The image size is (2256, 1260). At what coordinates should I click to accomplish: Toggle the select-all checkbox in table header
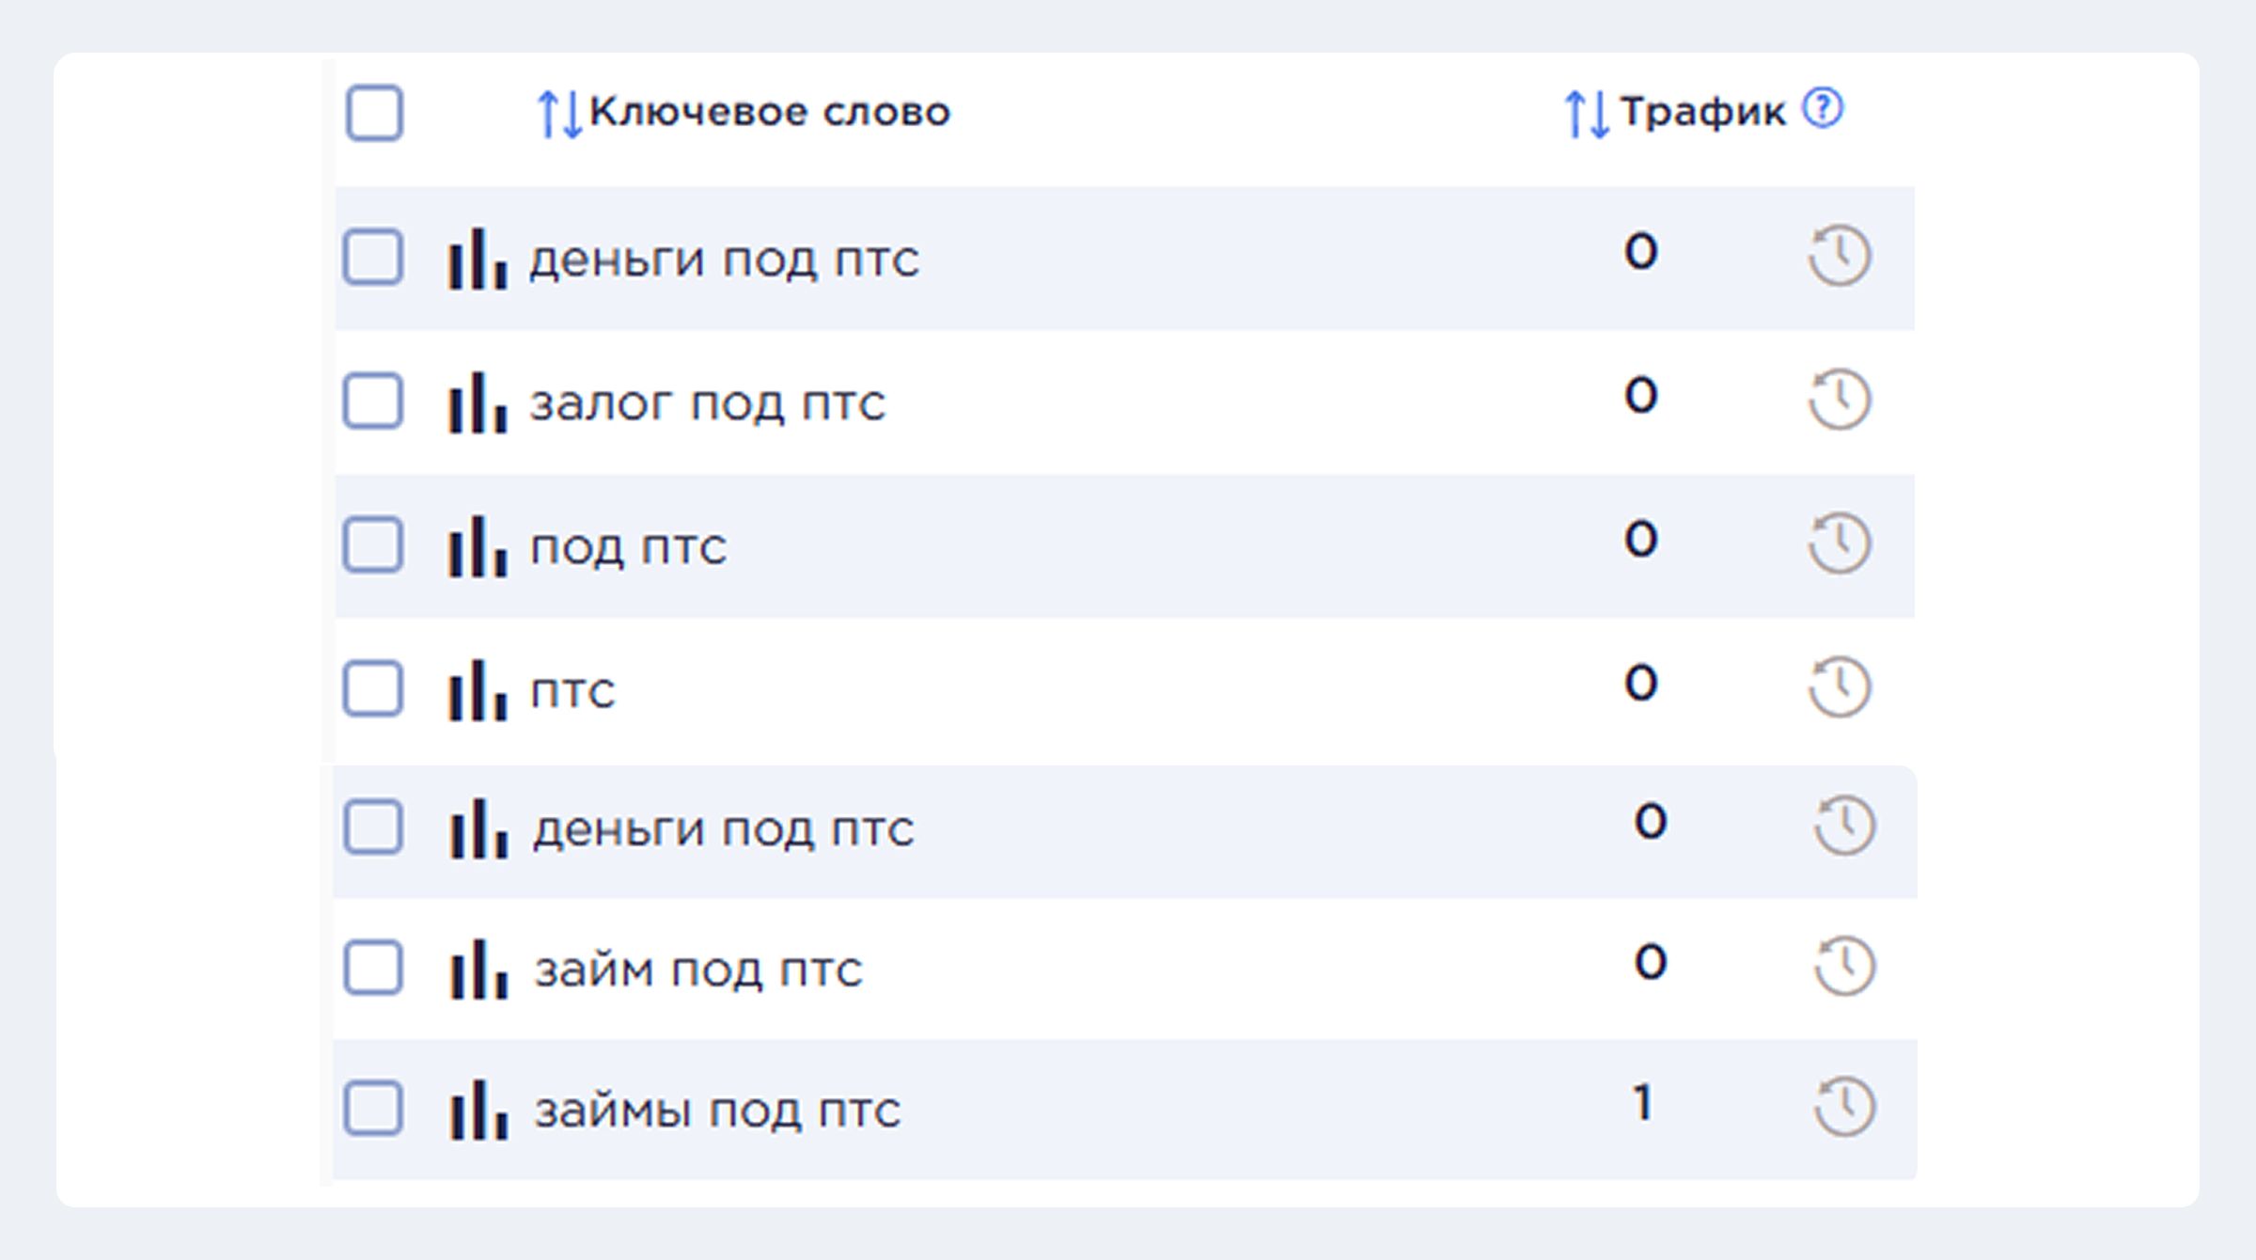click(374, 113)
